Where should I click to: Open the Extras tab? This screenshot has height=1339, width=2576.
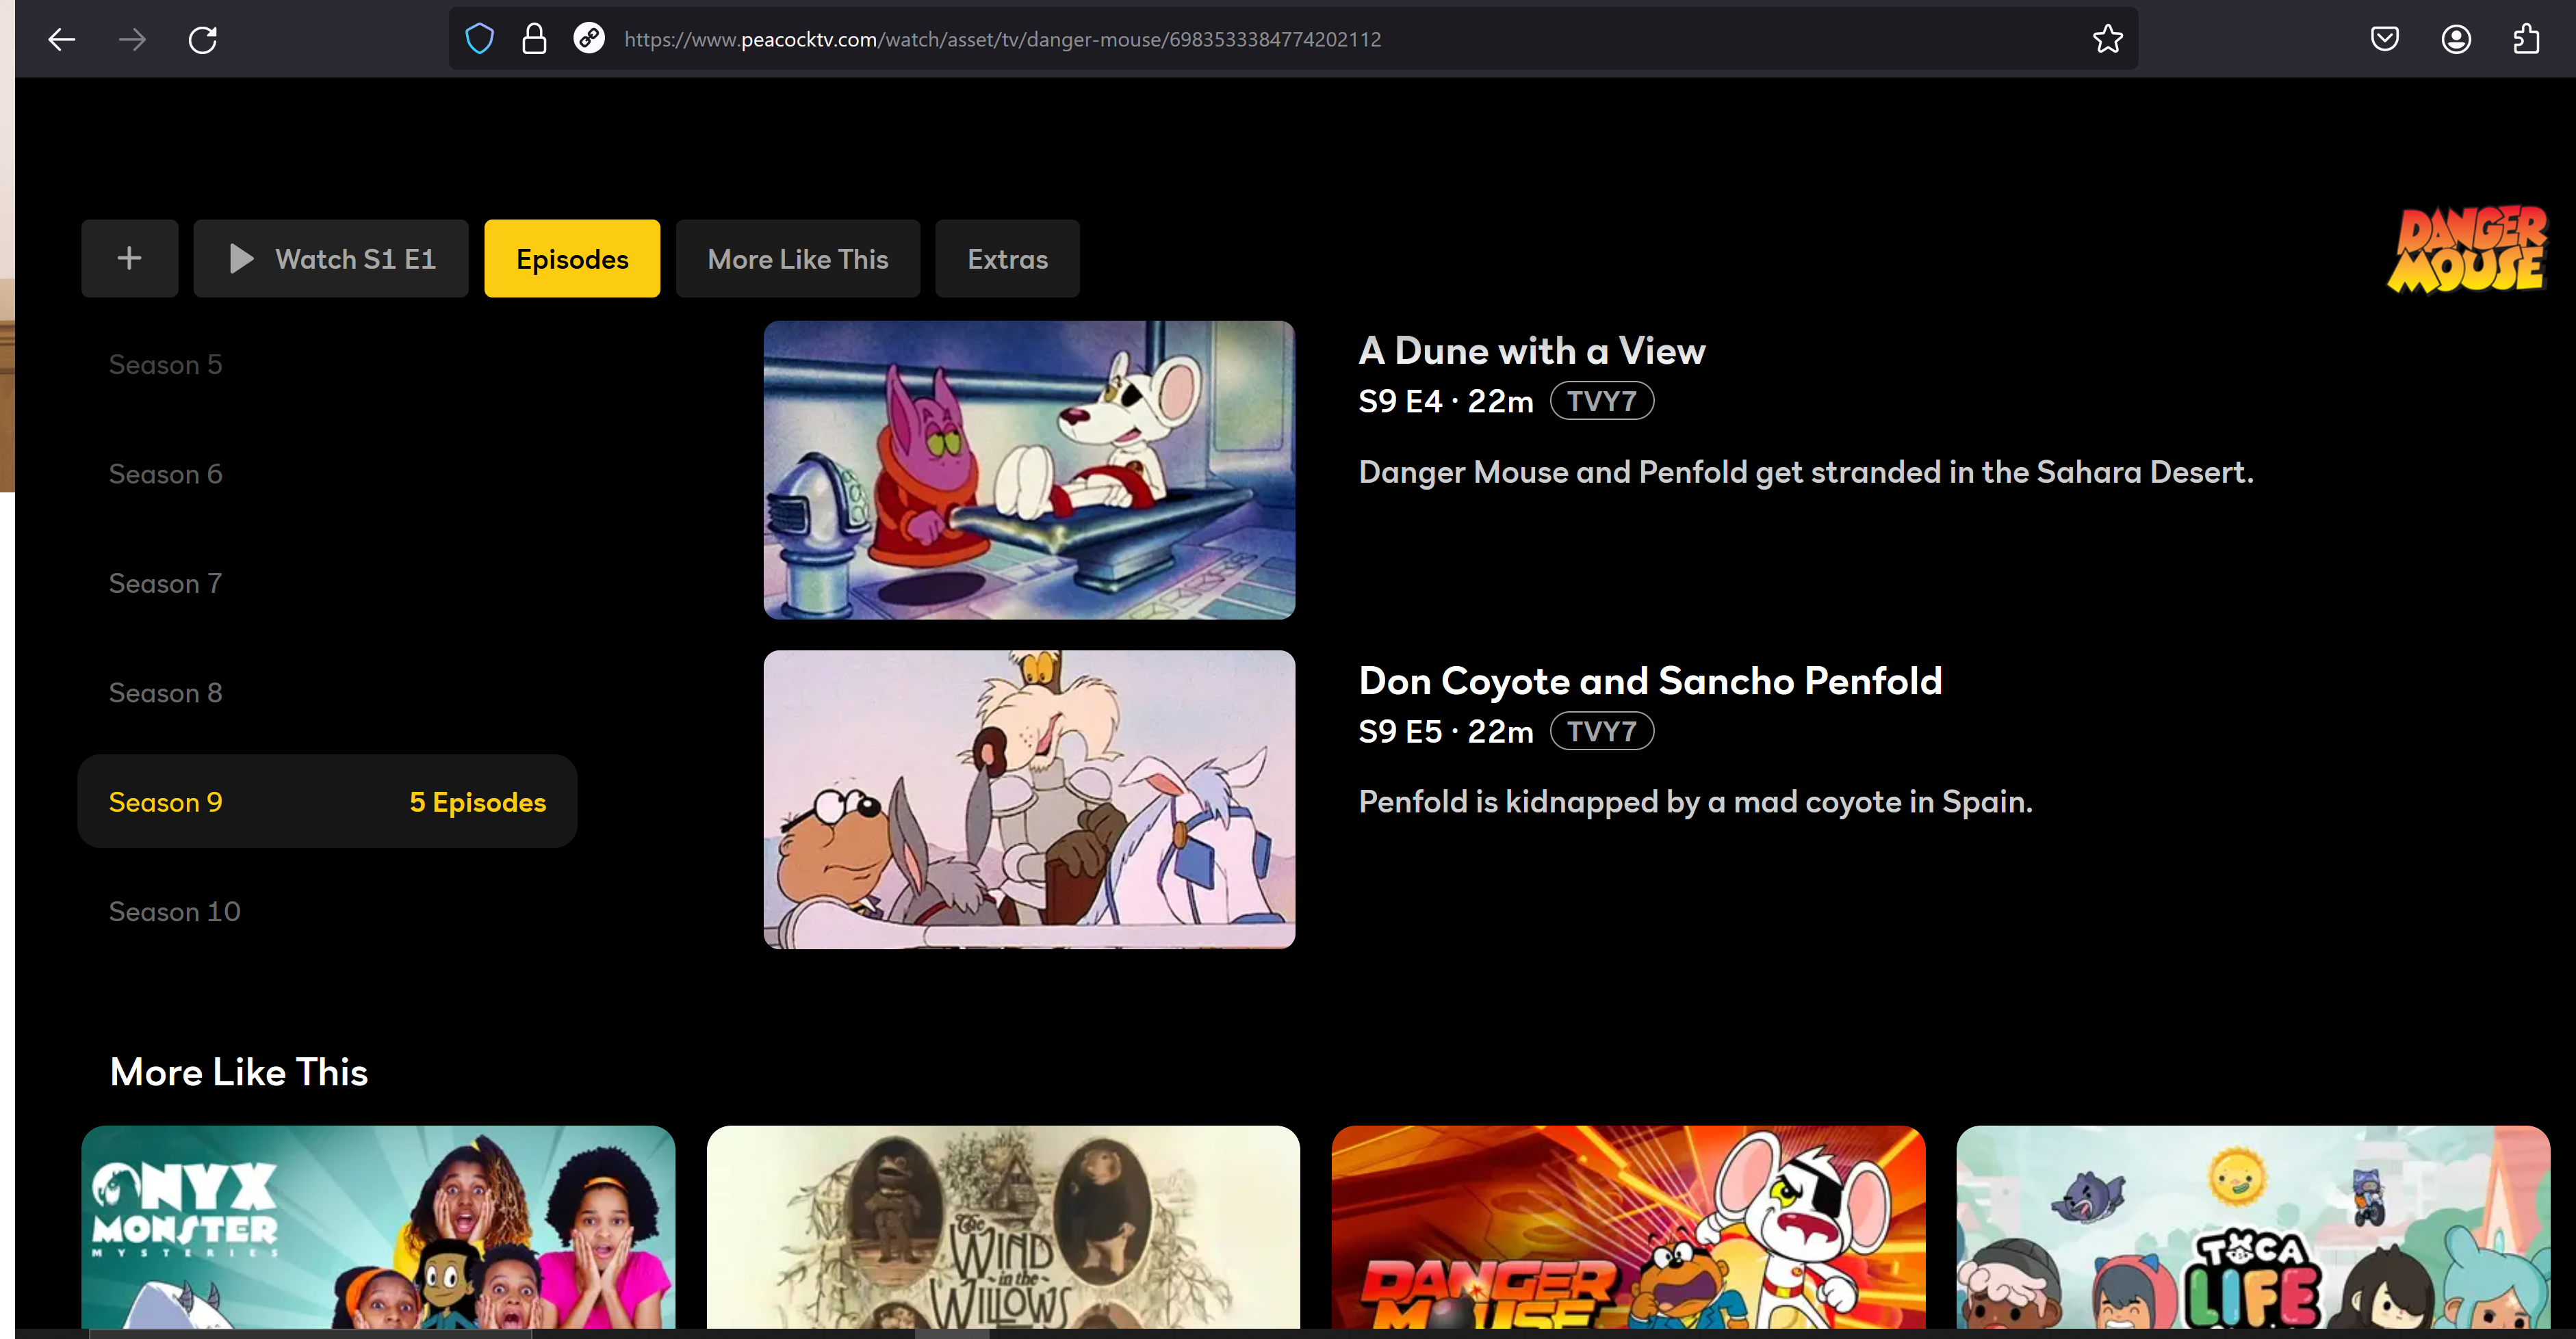point(1007,258)
